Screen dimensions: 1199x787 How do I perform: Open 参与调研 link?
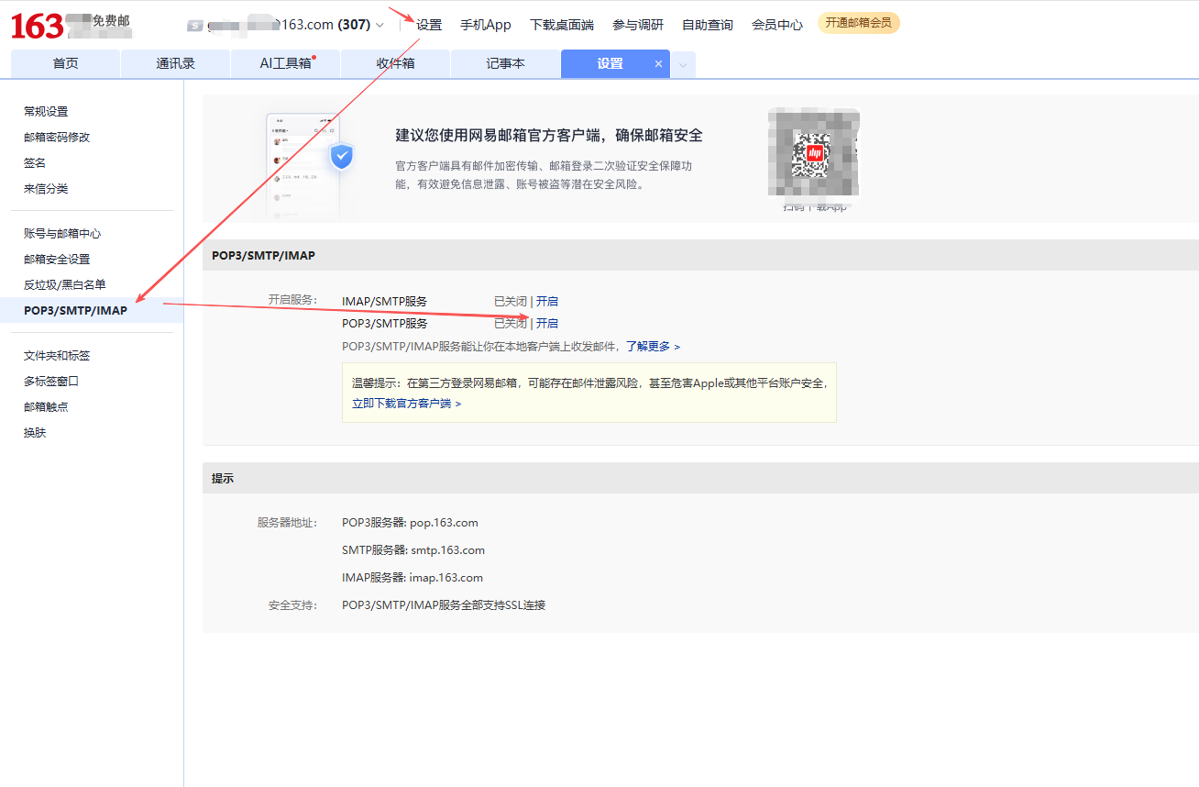[638, 25]
